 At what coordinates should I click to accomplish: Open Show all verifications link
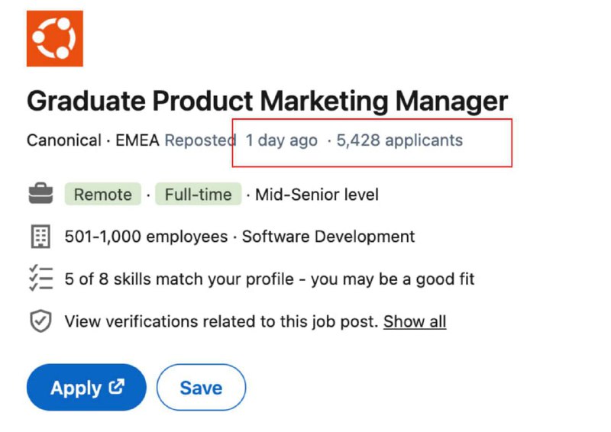tap(415, 322)
